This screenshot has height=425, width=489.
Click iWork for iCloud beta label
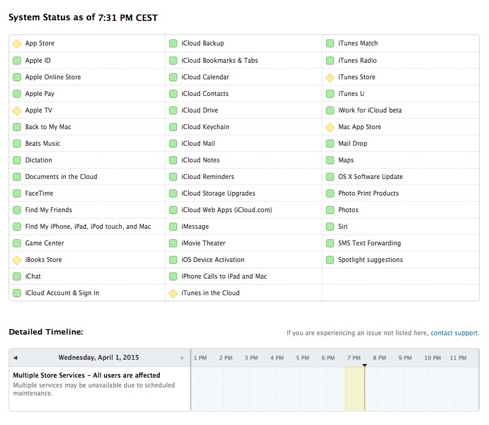(370, 110)
